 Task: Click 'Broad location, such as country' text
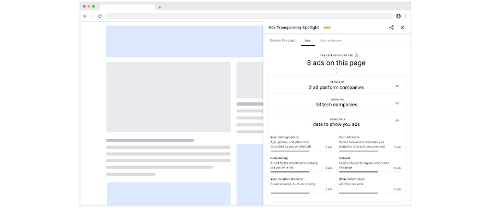[293, 184]
